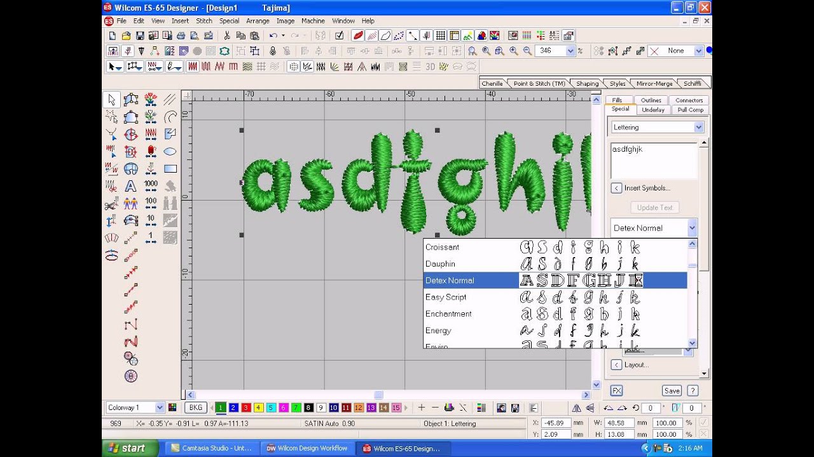
Task: Select the Ellipse shape tool
Action: click(170, 152)
